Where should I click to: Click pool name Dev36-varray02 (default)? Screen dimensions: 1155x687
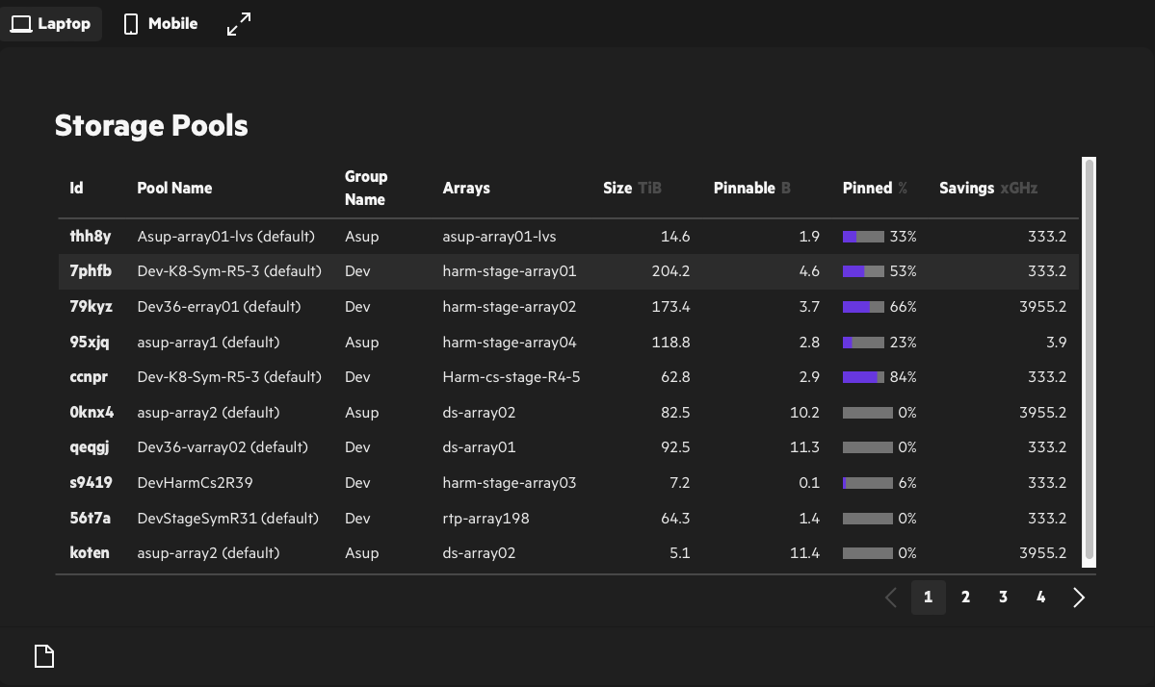click(x=223, y=447)
